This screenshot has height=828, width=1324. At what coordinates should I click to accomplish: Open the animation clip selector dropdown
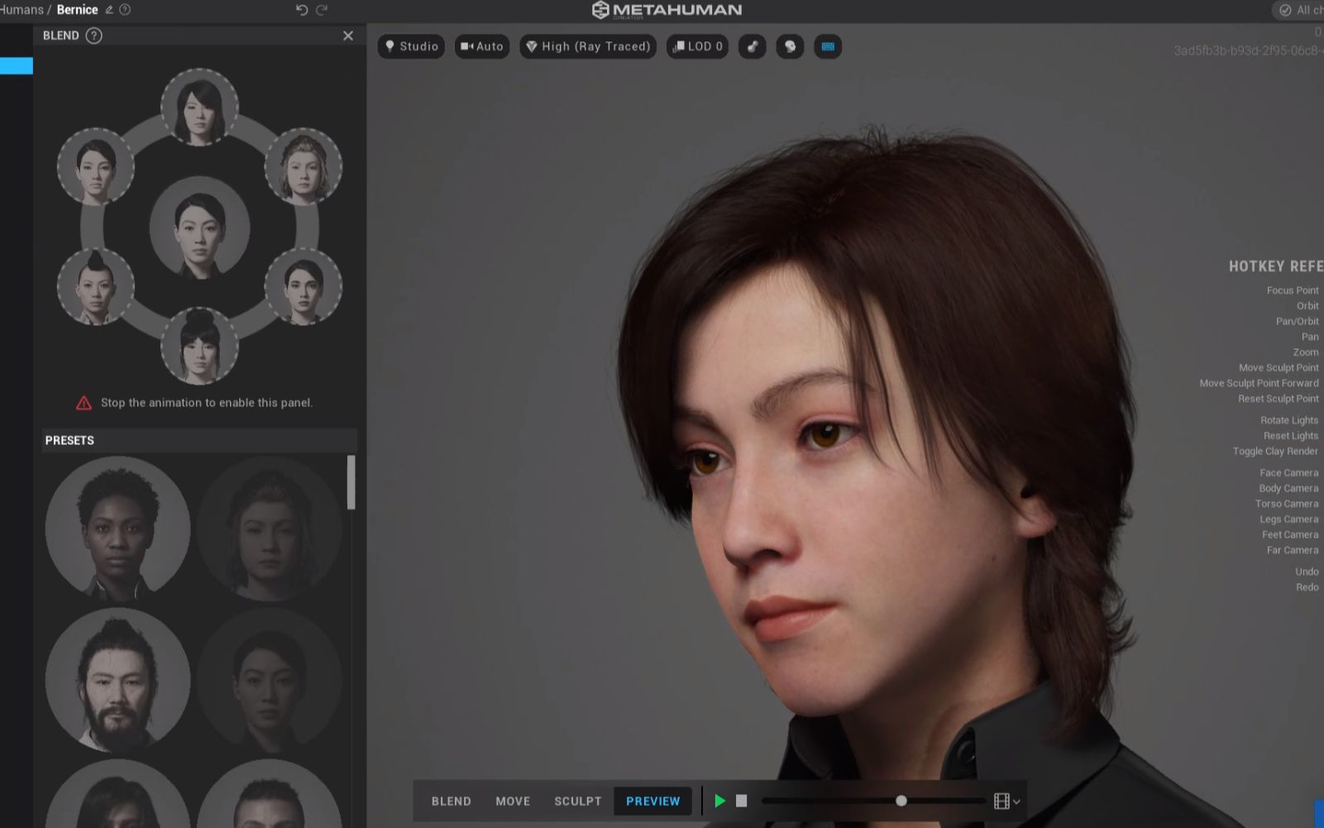(1006, 801)
